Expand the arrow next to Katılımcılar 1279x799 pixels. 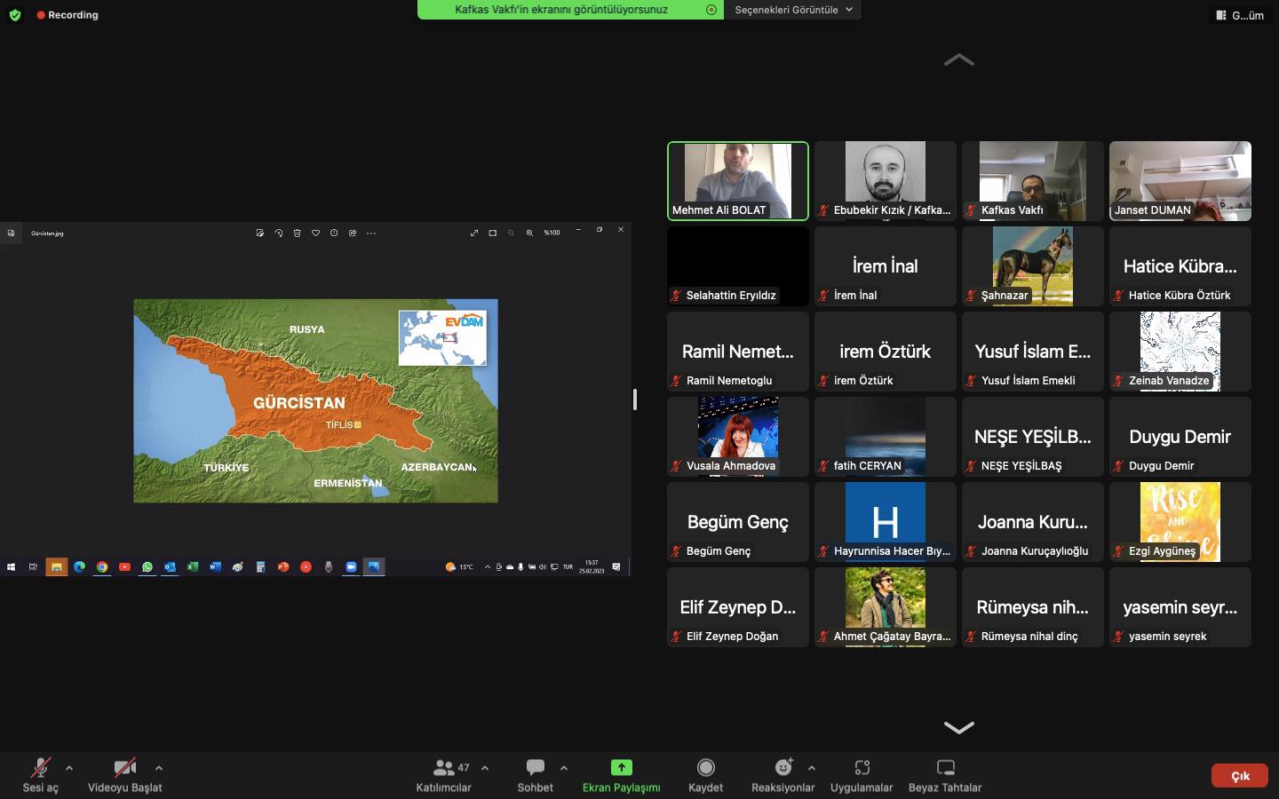click(x=485, y=768)
